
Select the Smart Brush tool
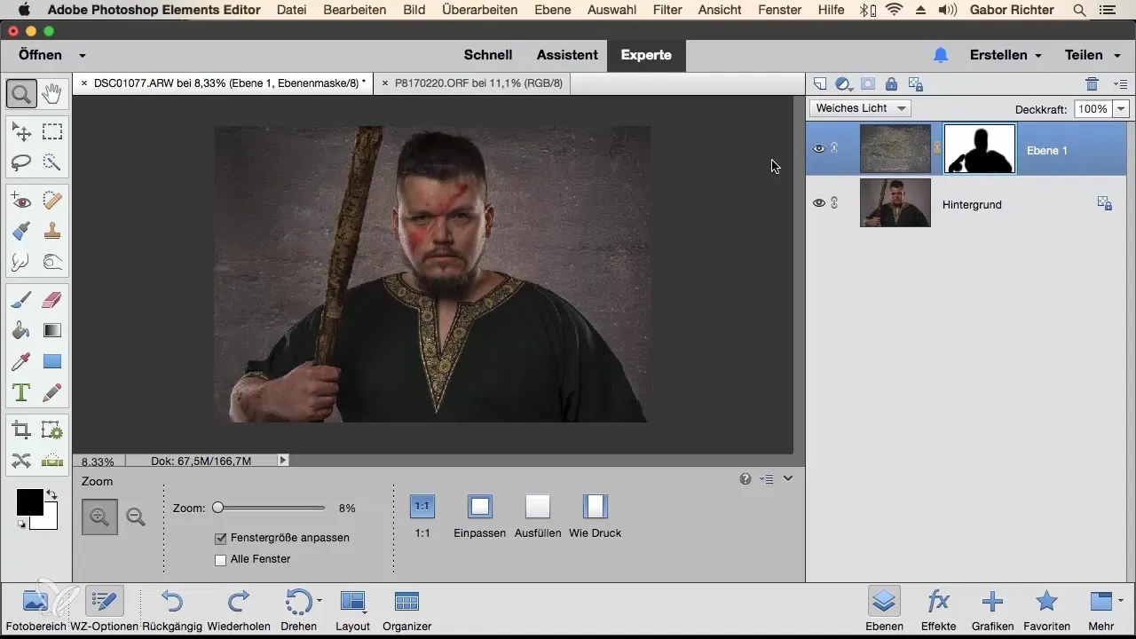[21, 232]
